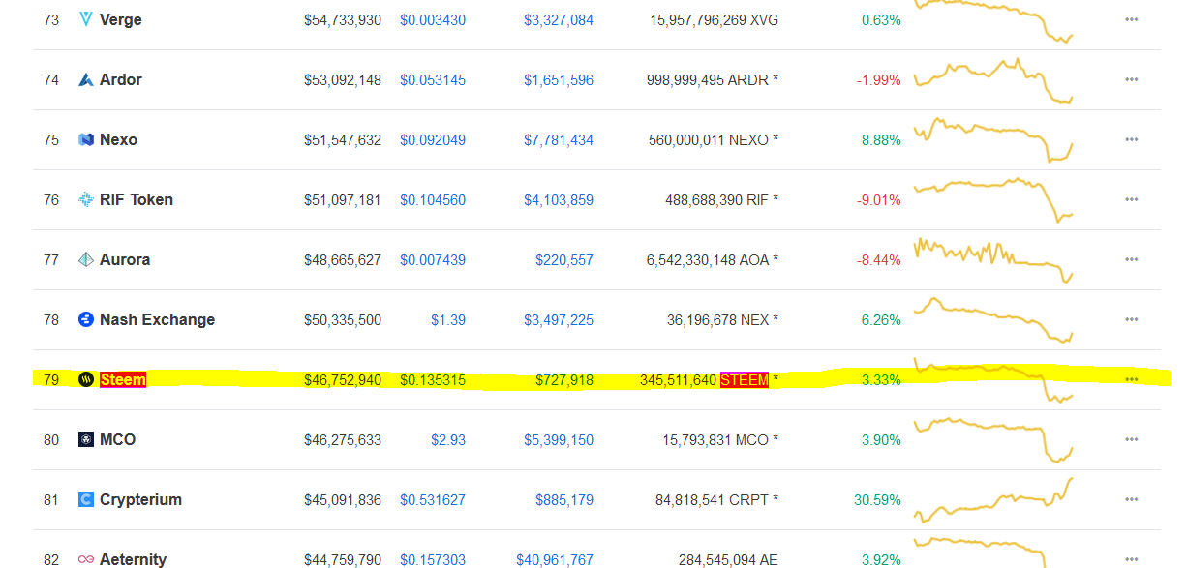1187x568 pixels.
Task: Click the Nash Exchange logo icon
Action: point(86,319)
